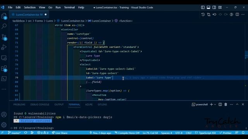Synchronize changes in status bar

26,133
